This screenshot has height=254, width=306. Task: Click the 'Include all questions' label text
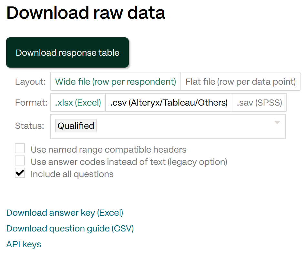coord(72,174)
